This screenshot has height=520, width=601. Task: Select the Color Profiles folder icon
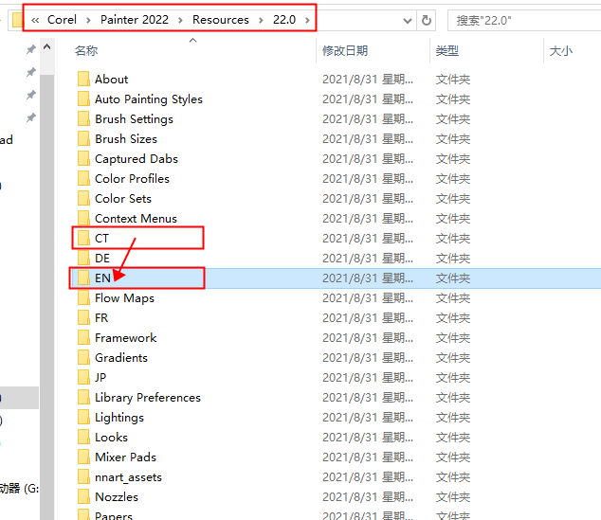[x=83, y=178]
